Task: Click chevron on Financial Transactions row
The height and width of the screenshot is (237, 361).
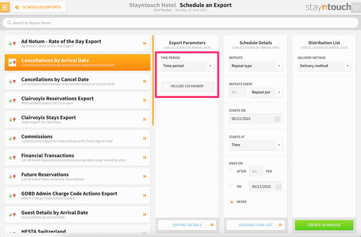Action: 144,157
